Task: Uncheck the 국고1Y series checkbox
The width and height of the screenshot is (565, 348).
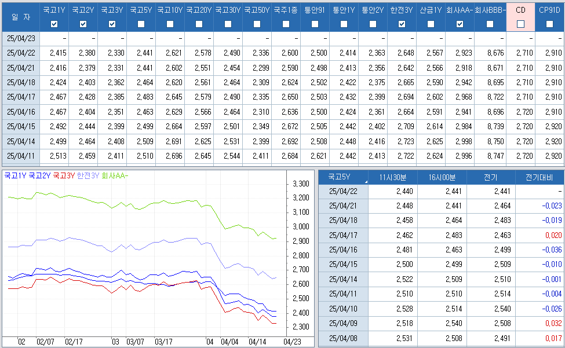Action: click(x=54, y=24)
